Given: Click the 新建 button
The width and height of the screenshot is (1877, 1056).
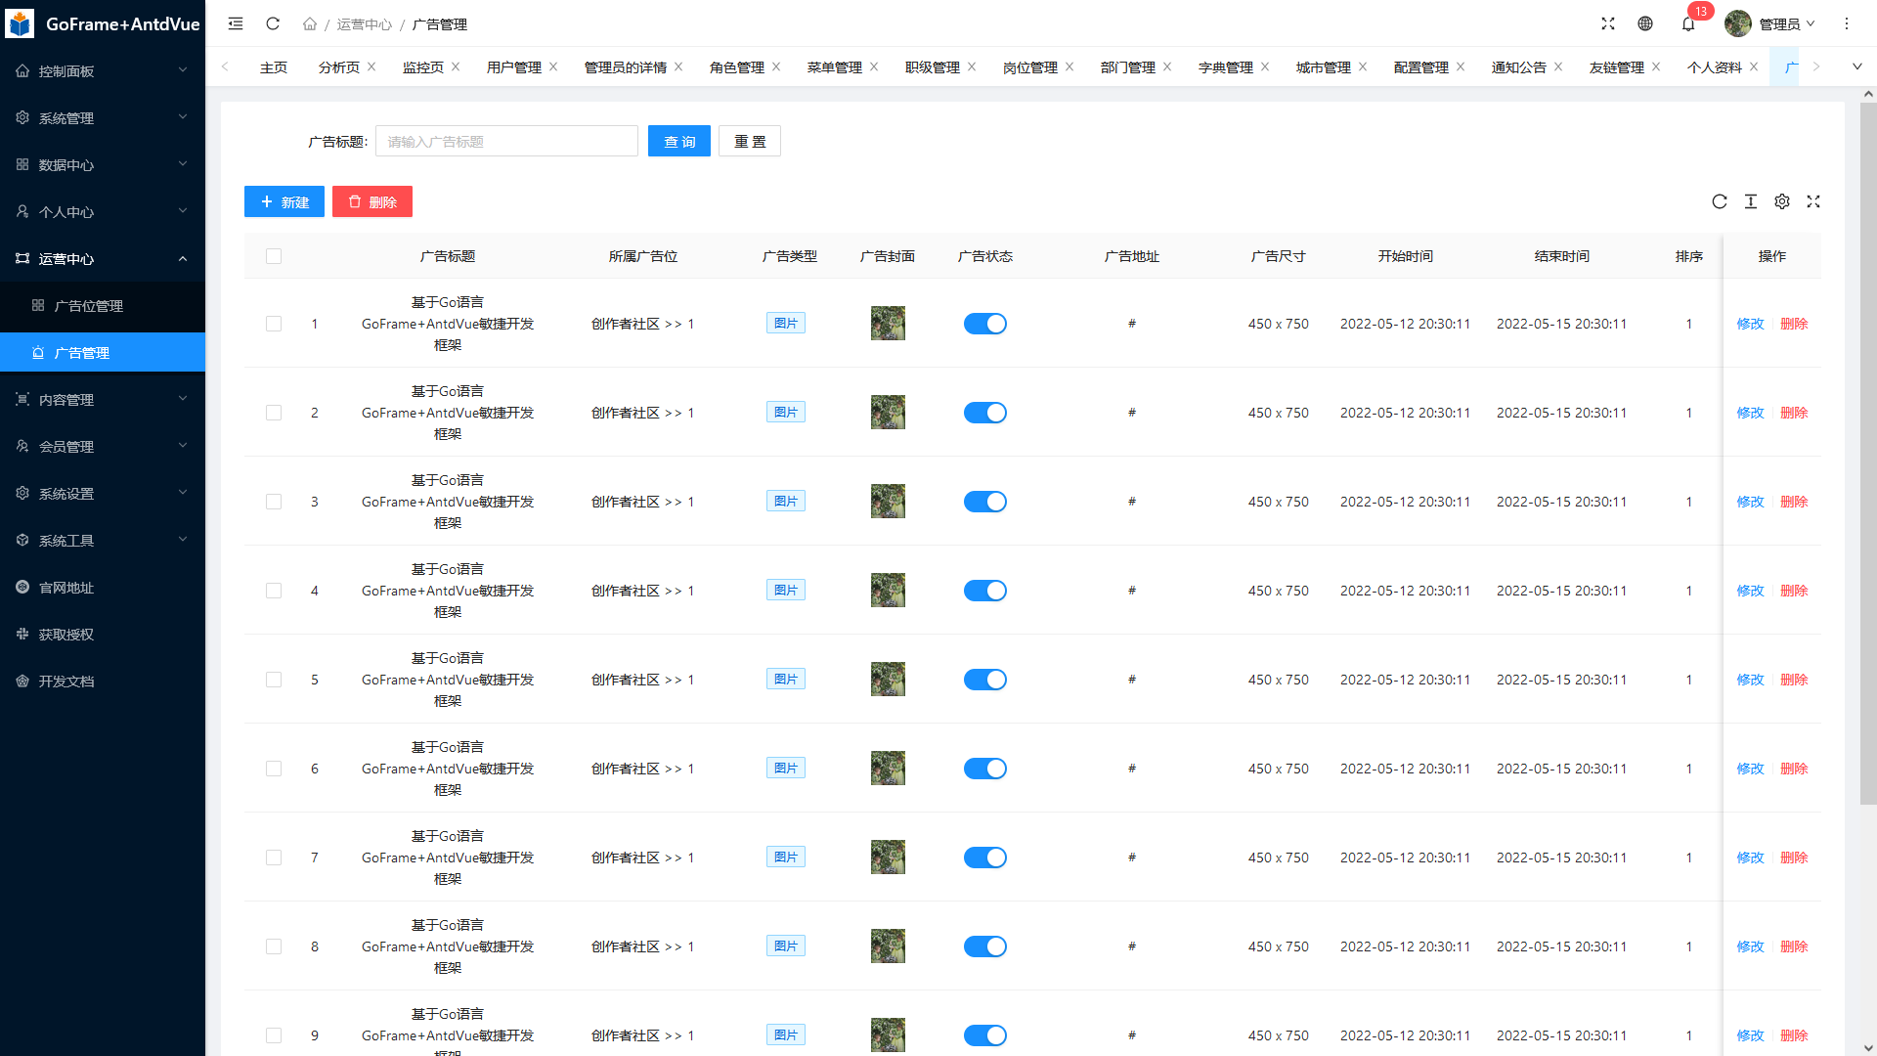Looking at the screenshot, I should point(284,201).
